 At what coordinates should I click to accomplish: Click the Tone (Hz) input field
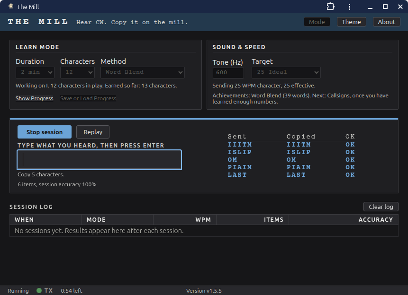(228, 73)
